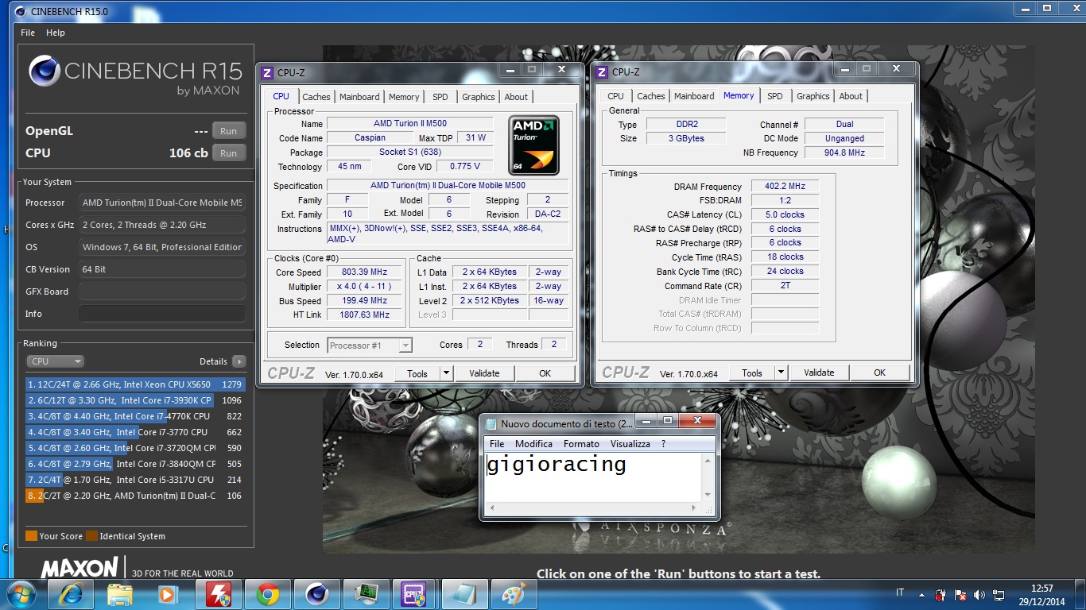Click the GFX Board field
Screen dimensions: 1086x610
161,291
